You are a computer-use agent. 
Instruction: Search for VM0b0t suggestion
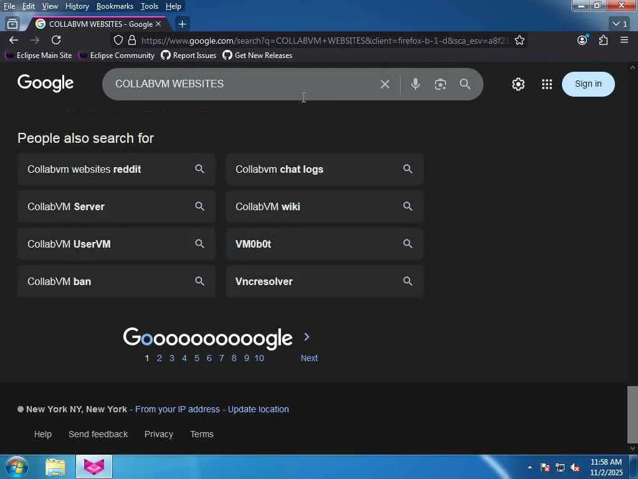click(x=324, y=244)
